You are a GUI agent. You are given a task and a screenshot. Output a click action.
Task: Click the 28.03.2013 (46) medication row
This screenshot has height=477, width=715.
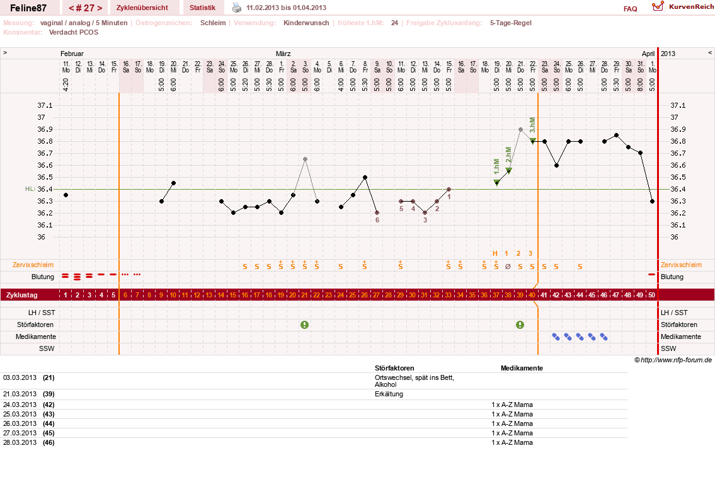(x=314, y=442)
